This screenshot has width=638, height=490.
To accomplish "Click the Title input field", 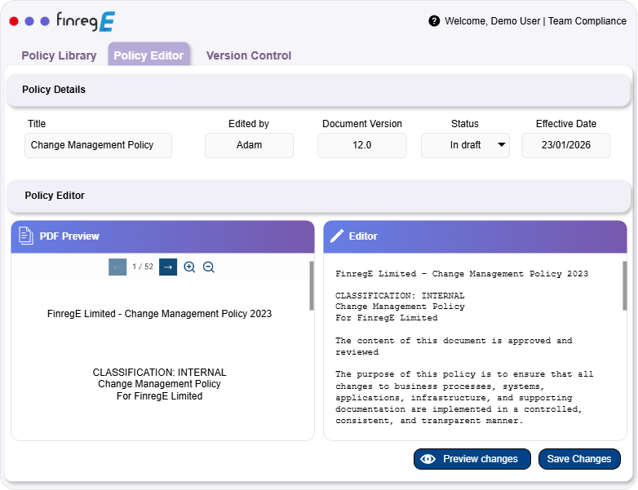I will [x=98, y=145].
